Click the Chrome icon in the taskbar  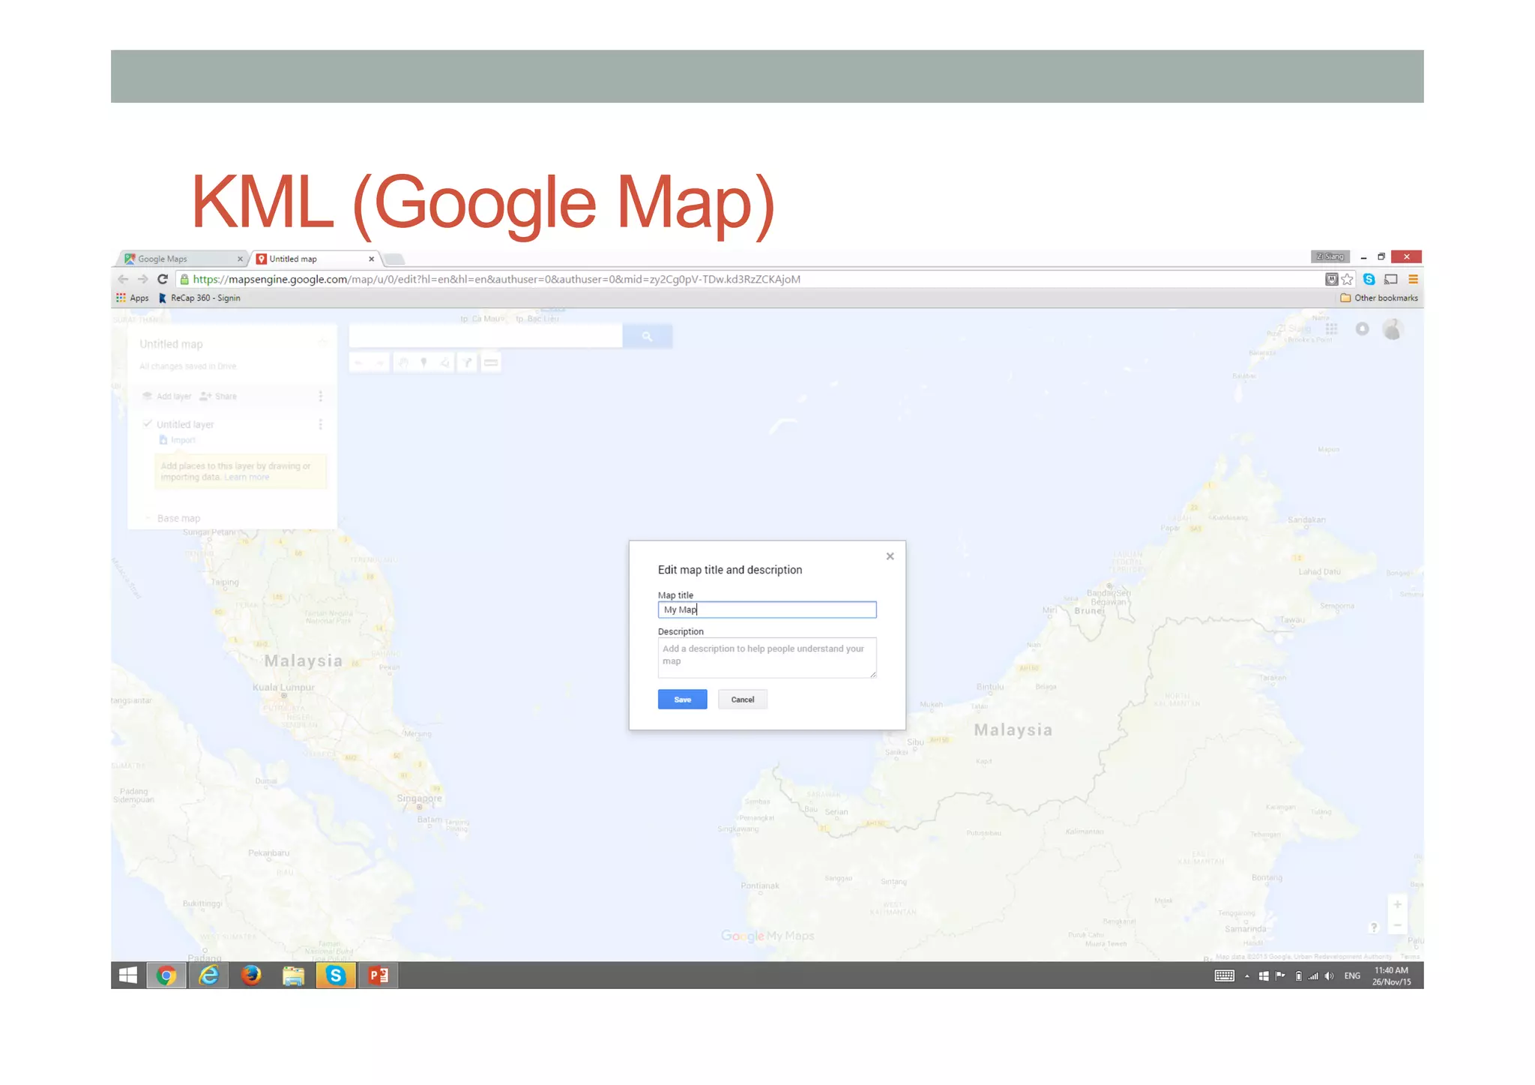pos(166,976)
